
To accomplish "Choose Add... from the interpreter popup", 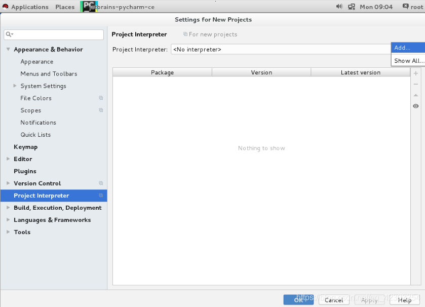I will coord(408,48).
